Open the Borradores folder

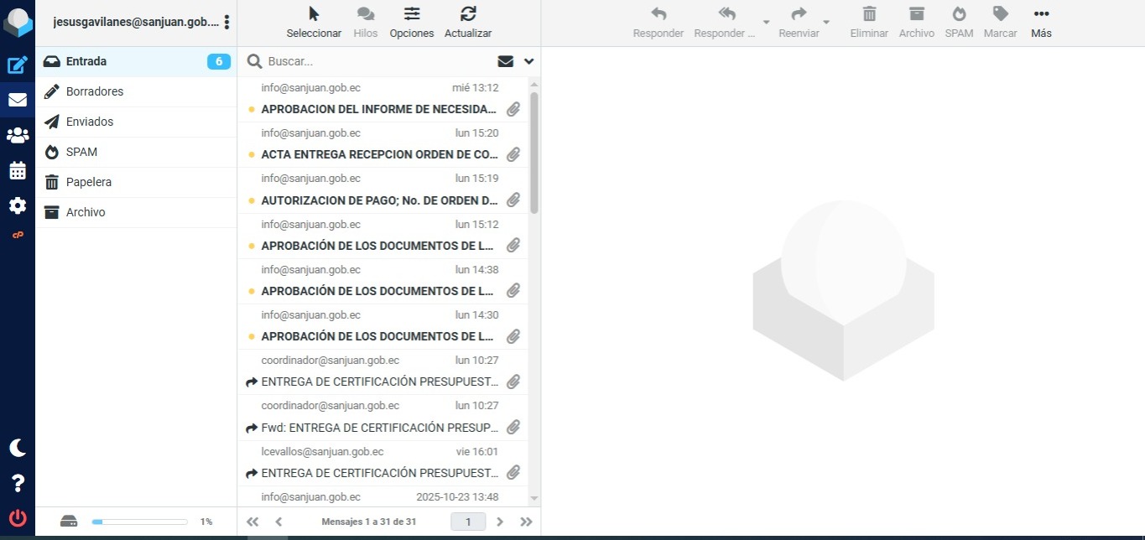pyautogui.click(x=95, y=91)
